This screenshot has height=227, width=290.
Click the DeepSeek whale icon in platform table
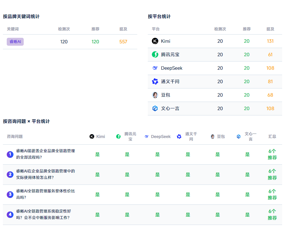pos(155,68)
